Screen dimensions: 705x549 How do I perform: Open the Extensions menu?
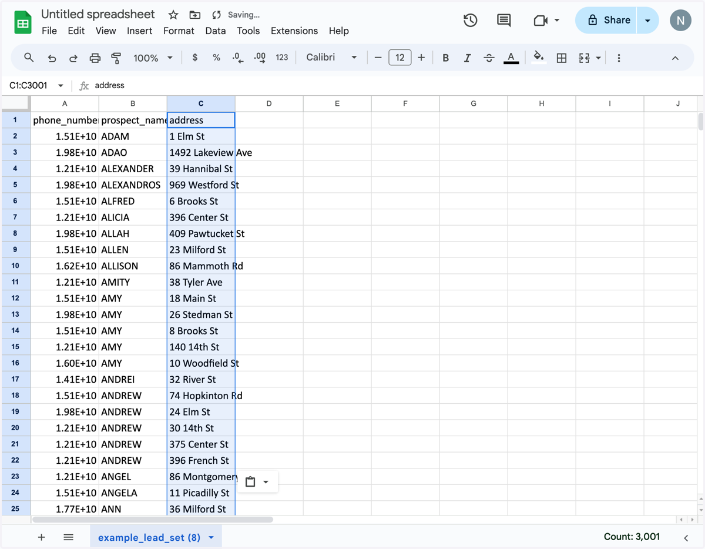click(x=294, y=31)
